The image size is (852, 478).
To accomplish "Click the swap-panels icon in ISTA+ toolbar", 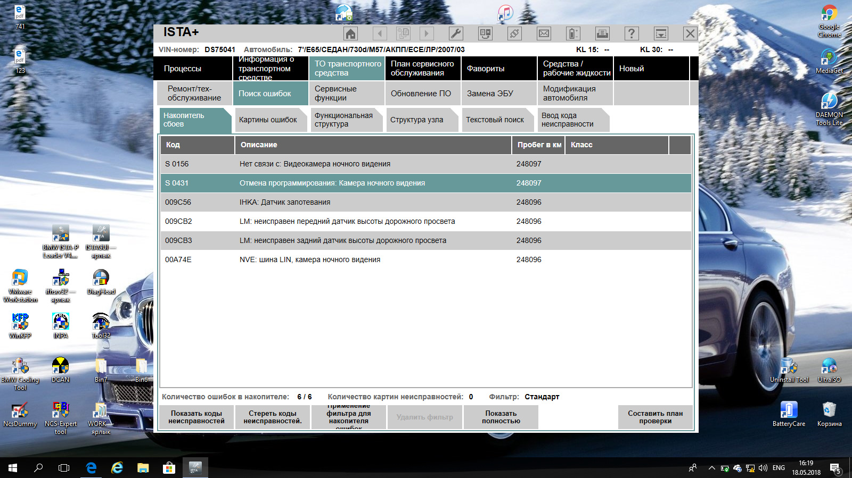I will click(485, 33).
